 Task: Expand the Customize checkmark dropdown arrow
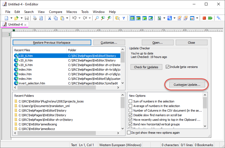197,18
